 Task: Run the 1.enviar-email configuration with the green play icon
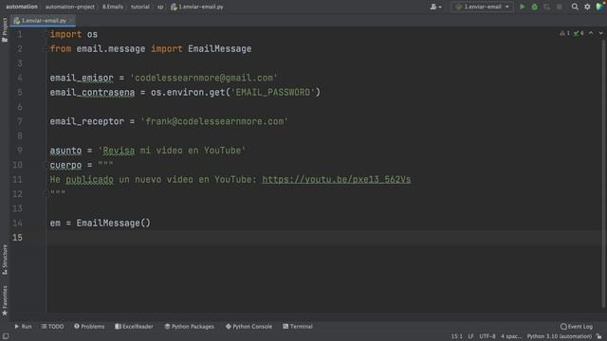coord(523,7)
